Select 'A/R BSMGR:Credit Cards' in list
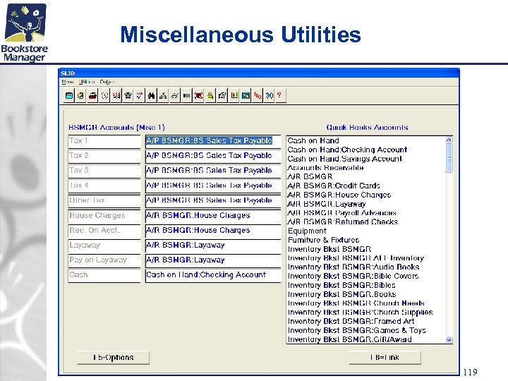 [x=333, y=186]
